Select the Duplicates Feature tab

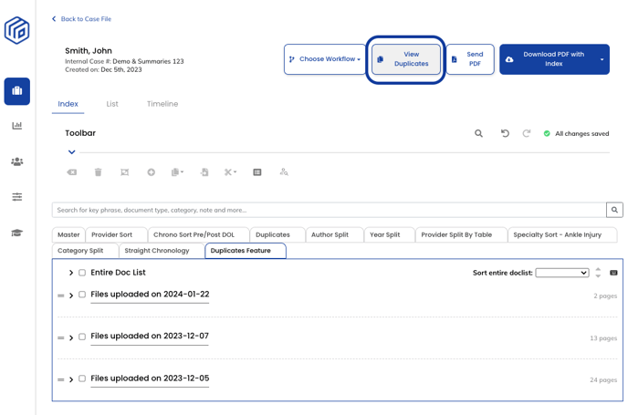click(246, 251)
